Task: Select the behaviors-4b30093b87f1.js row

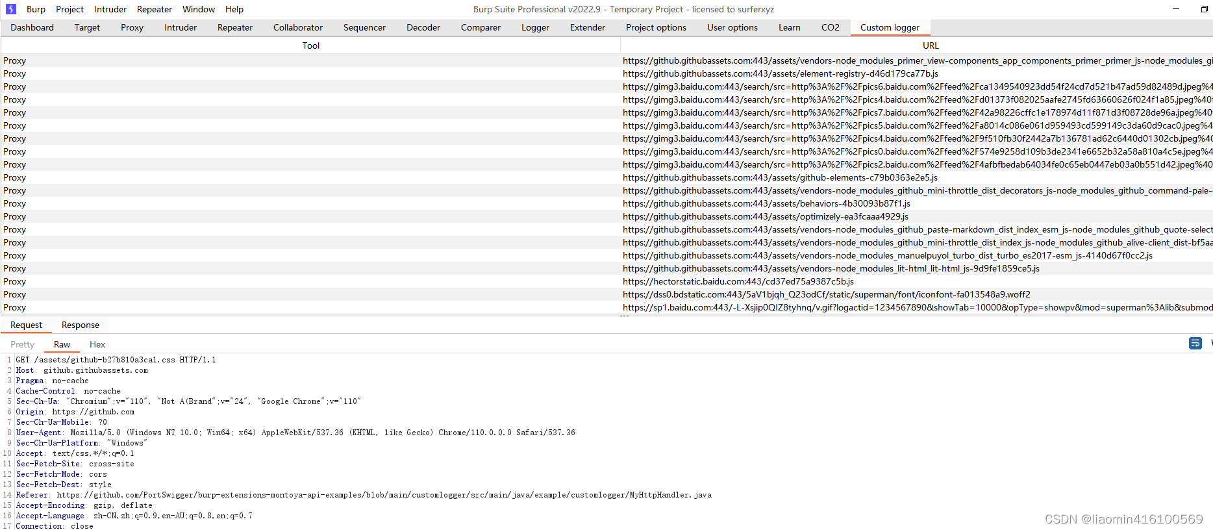Action: tap(606, 203)
